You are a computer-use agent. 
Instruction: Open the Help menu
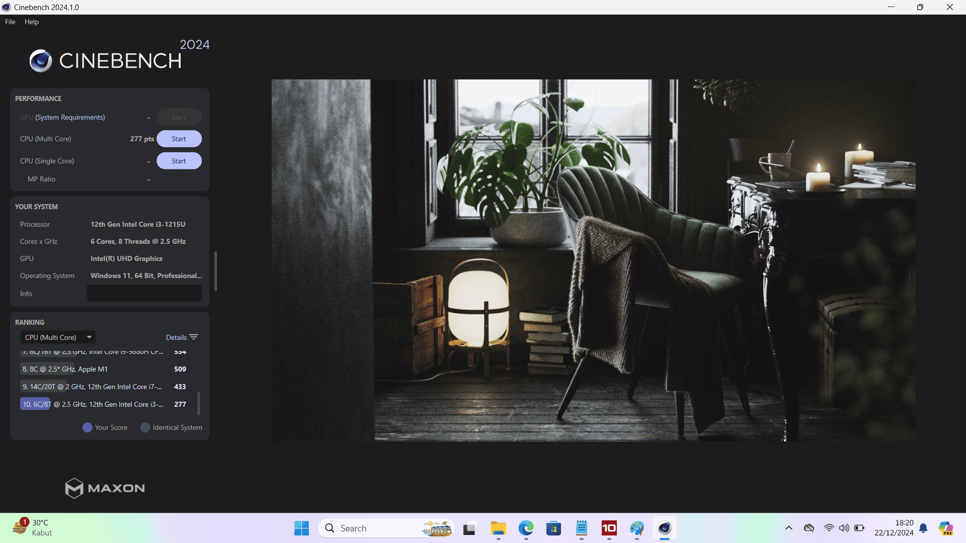pyautogui.click(x=32, y=22)
